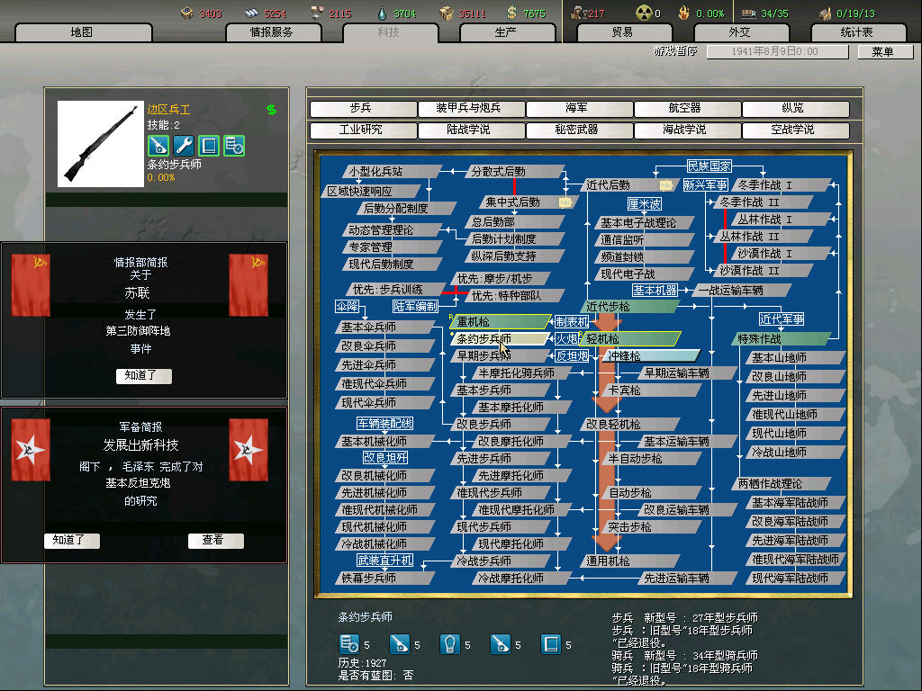
Task: Select the 工业研究 technology category
Action: tap(363, 130)
